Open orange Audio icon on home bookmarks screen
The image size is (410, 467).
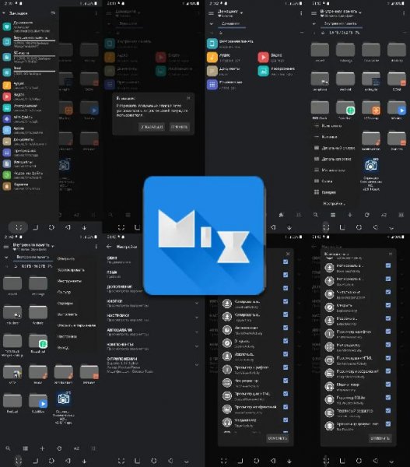[x=212, y=57]
